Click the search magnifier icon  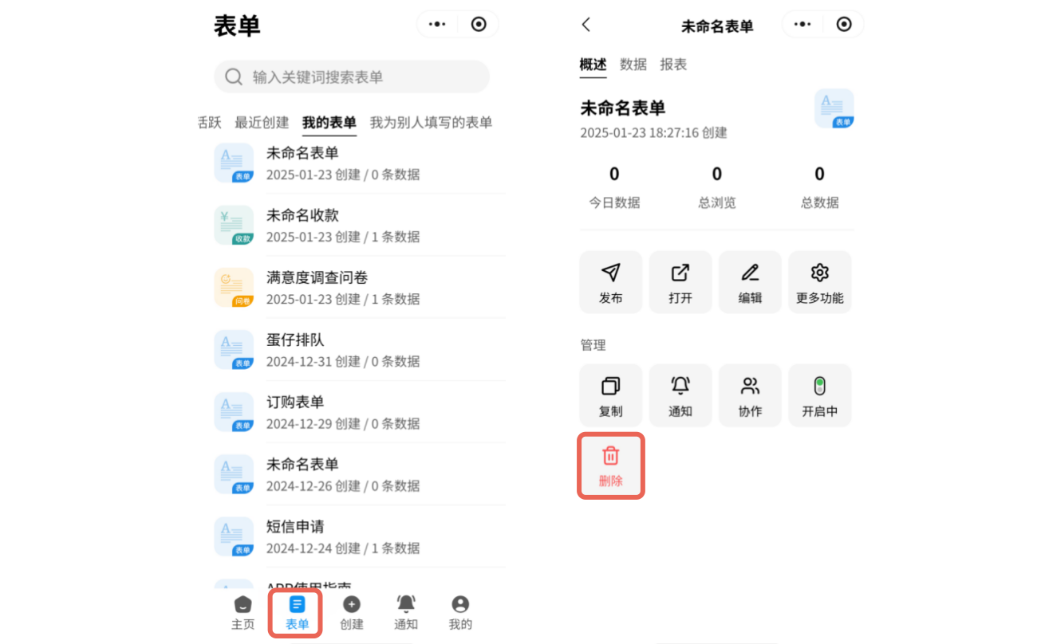(x=234, y=77)
